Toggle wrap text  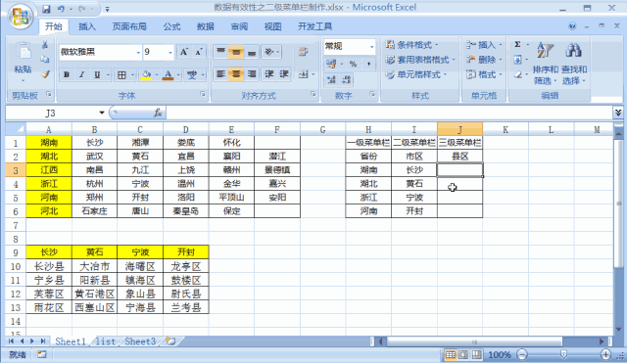[304, 52]
